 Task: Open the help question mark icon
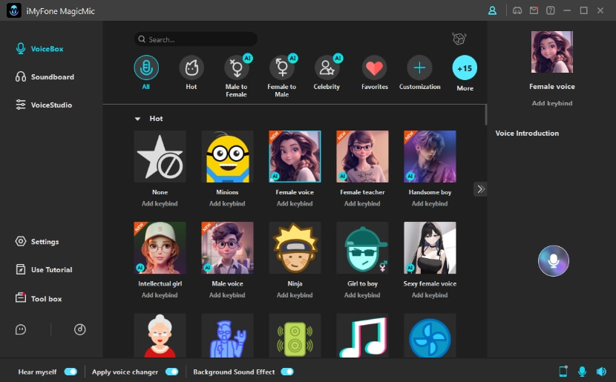pyautogui.click(x=551, y=10)
